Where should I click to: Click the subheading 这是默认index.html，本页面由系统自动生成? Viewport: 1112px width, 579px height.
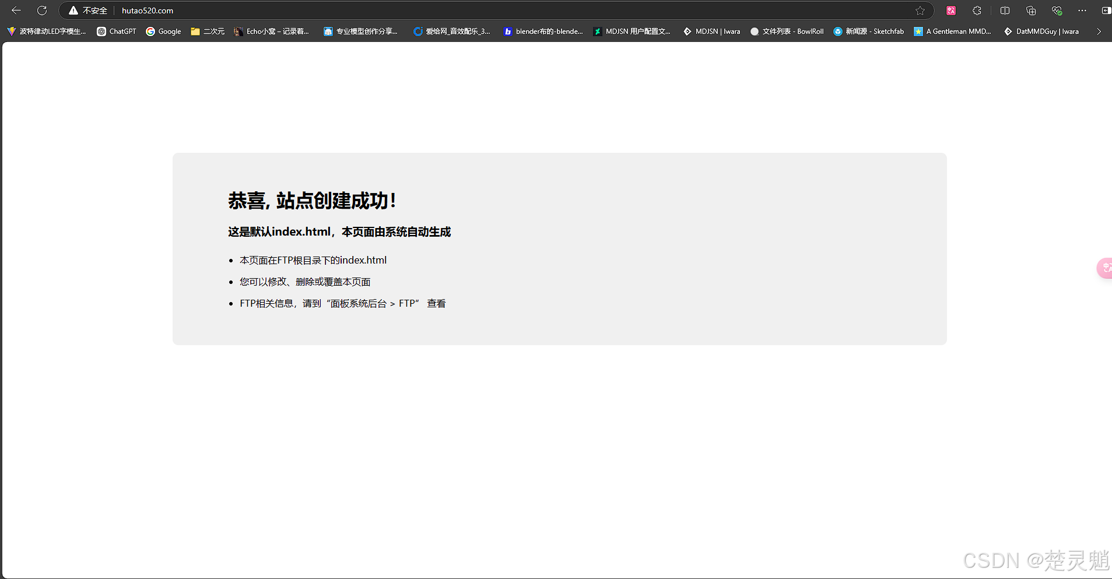(339, 232)
